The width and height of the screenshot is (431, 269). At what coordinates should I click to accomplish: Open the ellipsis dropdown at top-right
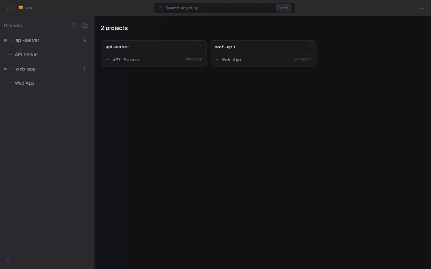click(421, 8)
